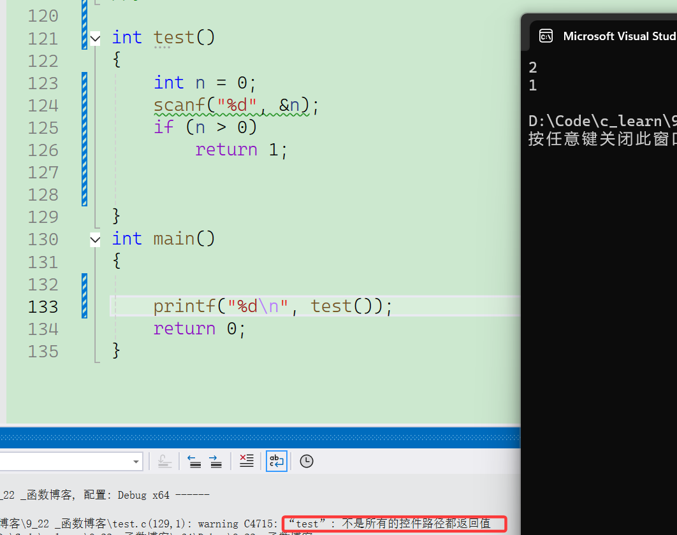Click the 'main' function name on line 130
This screenshot has height=535, width=677.
click(174, 239)
